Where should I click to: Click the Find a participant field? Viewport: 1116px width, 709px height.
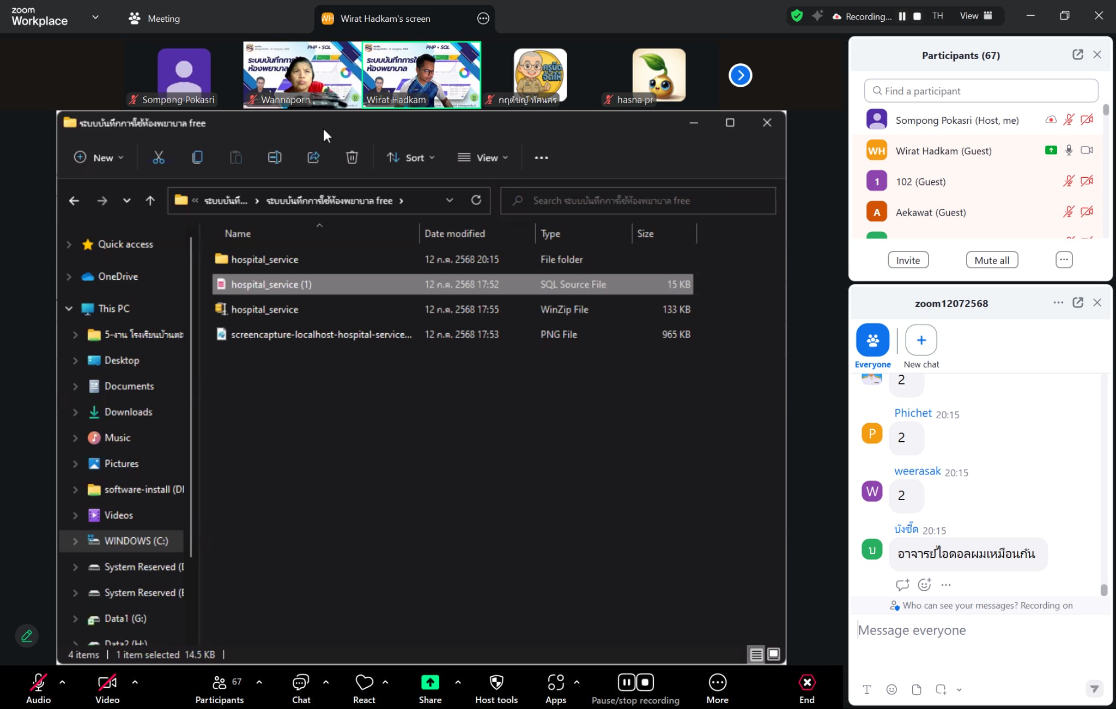coord(981,91)
